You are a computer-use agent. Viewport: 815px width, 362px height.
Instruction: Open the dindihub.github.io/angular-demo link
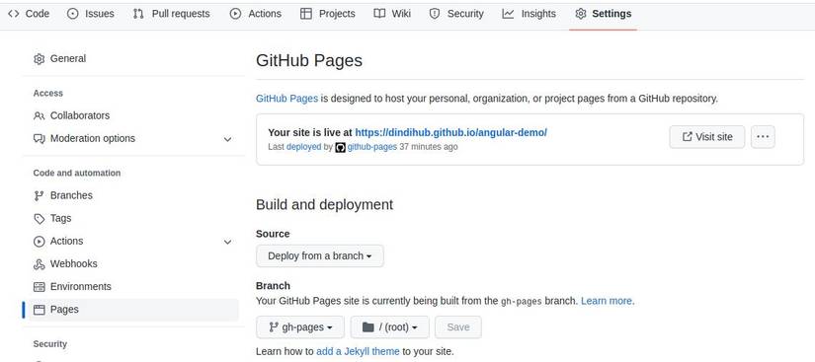(x=450, y=133)
